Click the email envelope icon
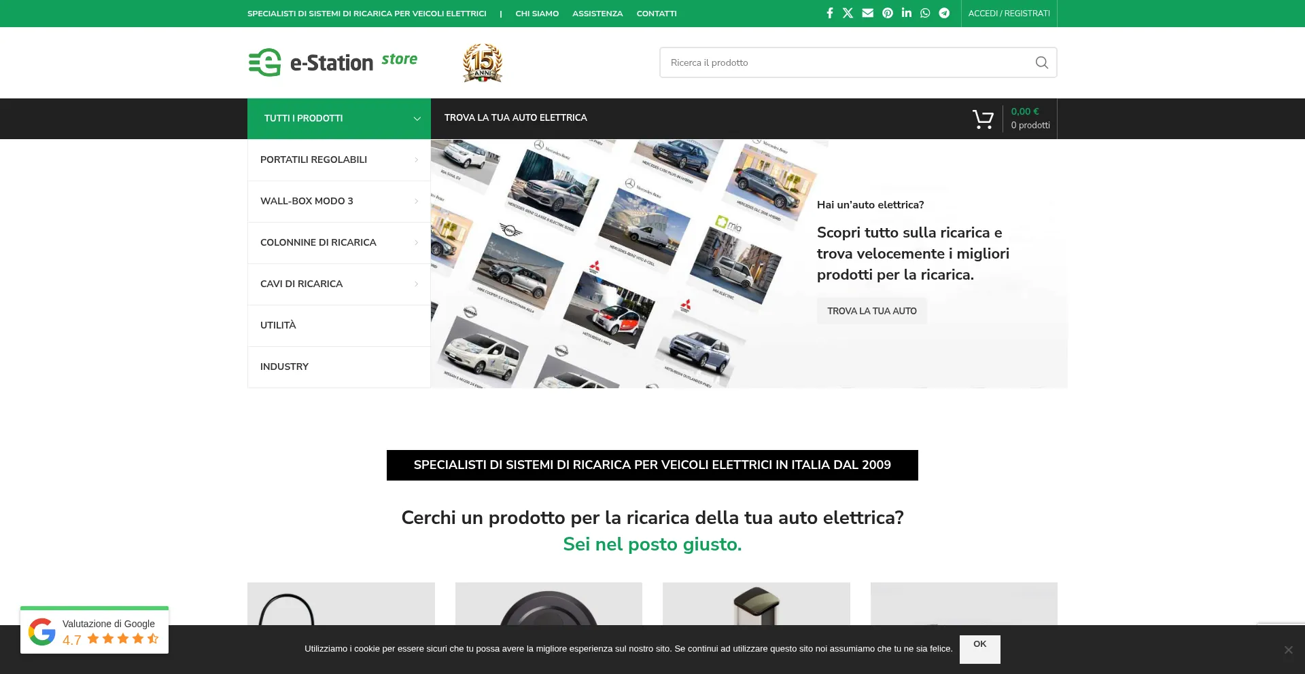The image size is (1305, 674). (x=867, y=13)
